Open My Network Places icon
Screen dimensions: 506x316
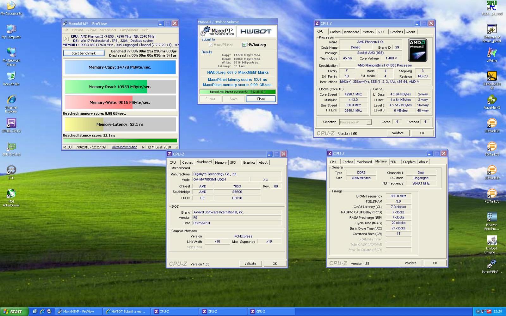pyautogui.click(x=11, y=57)
